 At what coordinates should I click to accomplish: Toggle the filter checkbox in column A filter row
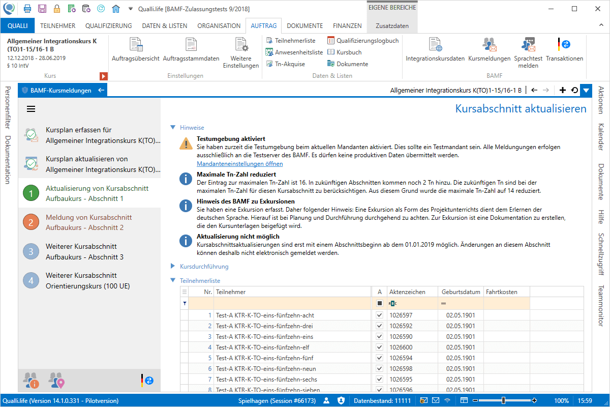pyautogui.click(x=379, y=303)
